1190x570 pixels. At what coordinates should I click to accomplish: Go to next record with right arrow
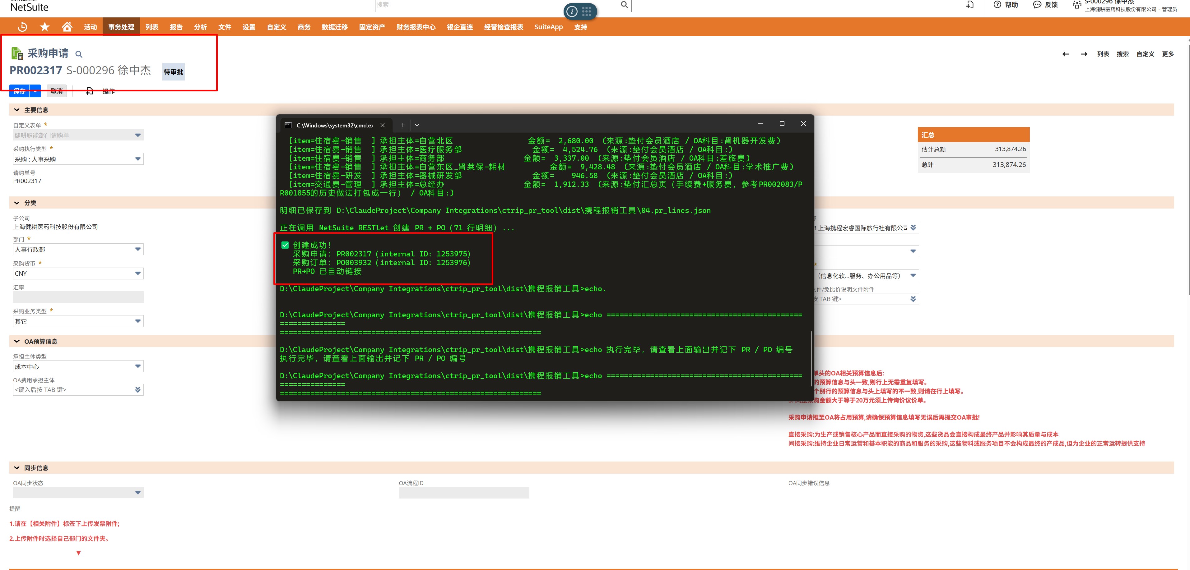1084,54
